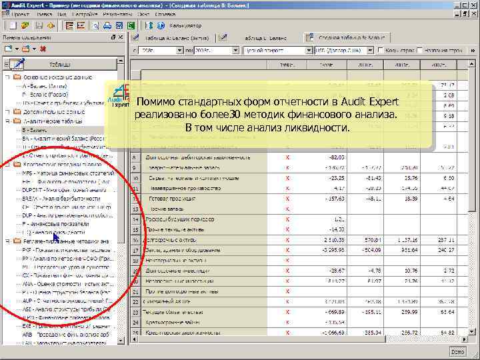The height and width of the screenshot is (360, 480).
Task: Click the New project toolbar icon
Action: click(x=13, y=26)
